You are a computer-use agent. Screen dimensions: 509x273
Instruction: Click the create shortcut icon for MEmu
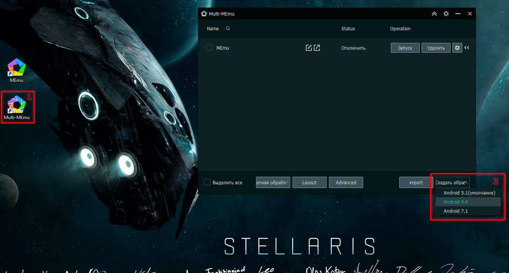tap(317, 48)
